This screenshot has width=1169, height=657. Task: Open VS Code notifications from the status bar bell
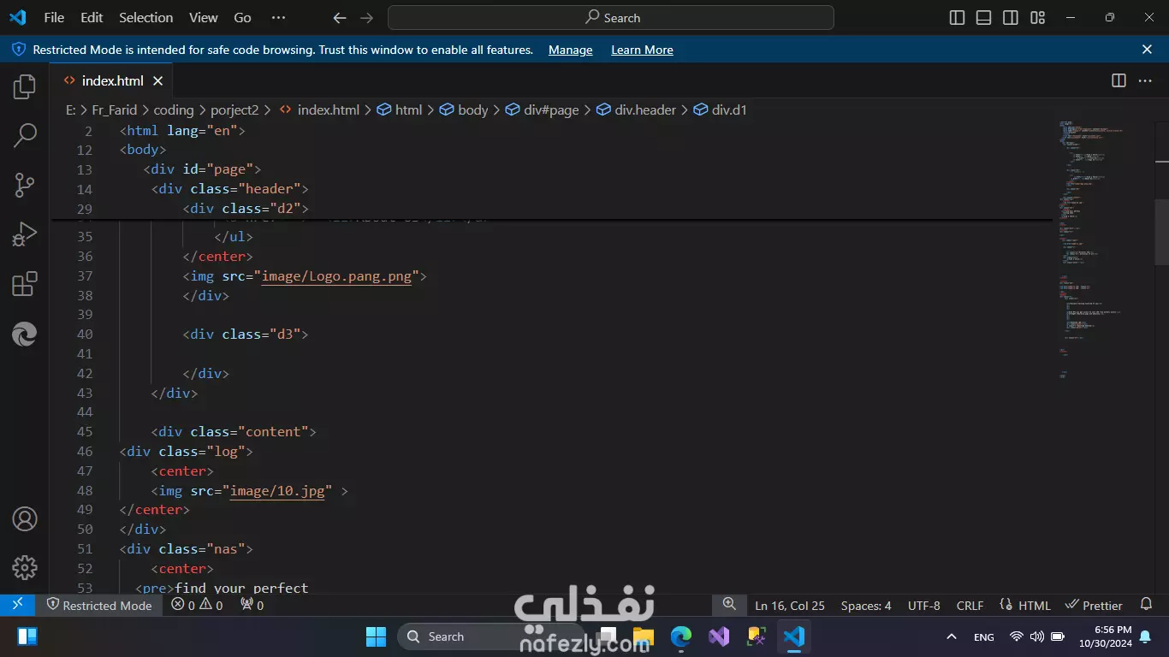click(1147, 605)
